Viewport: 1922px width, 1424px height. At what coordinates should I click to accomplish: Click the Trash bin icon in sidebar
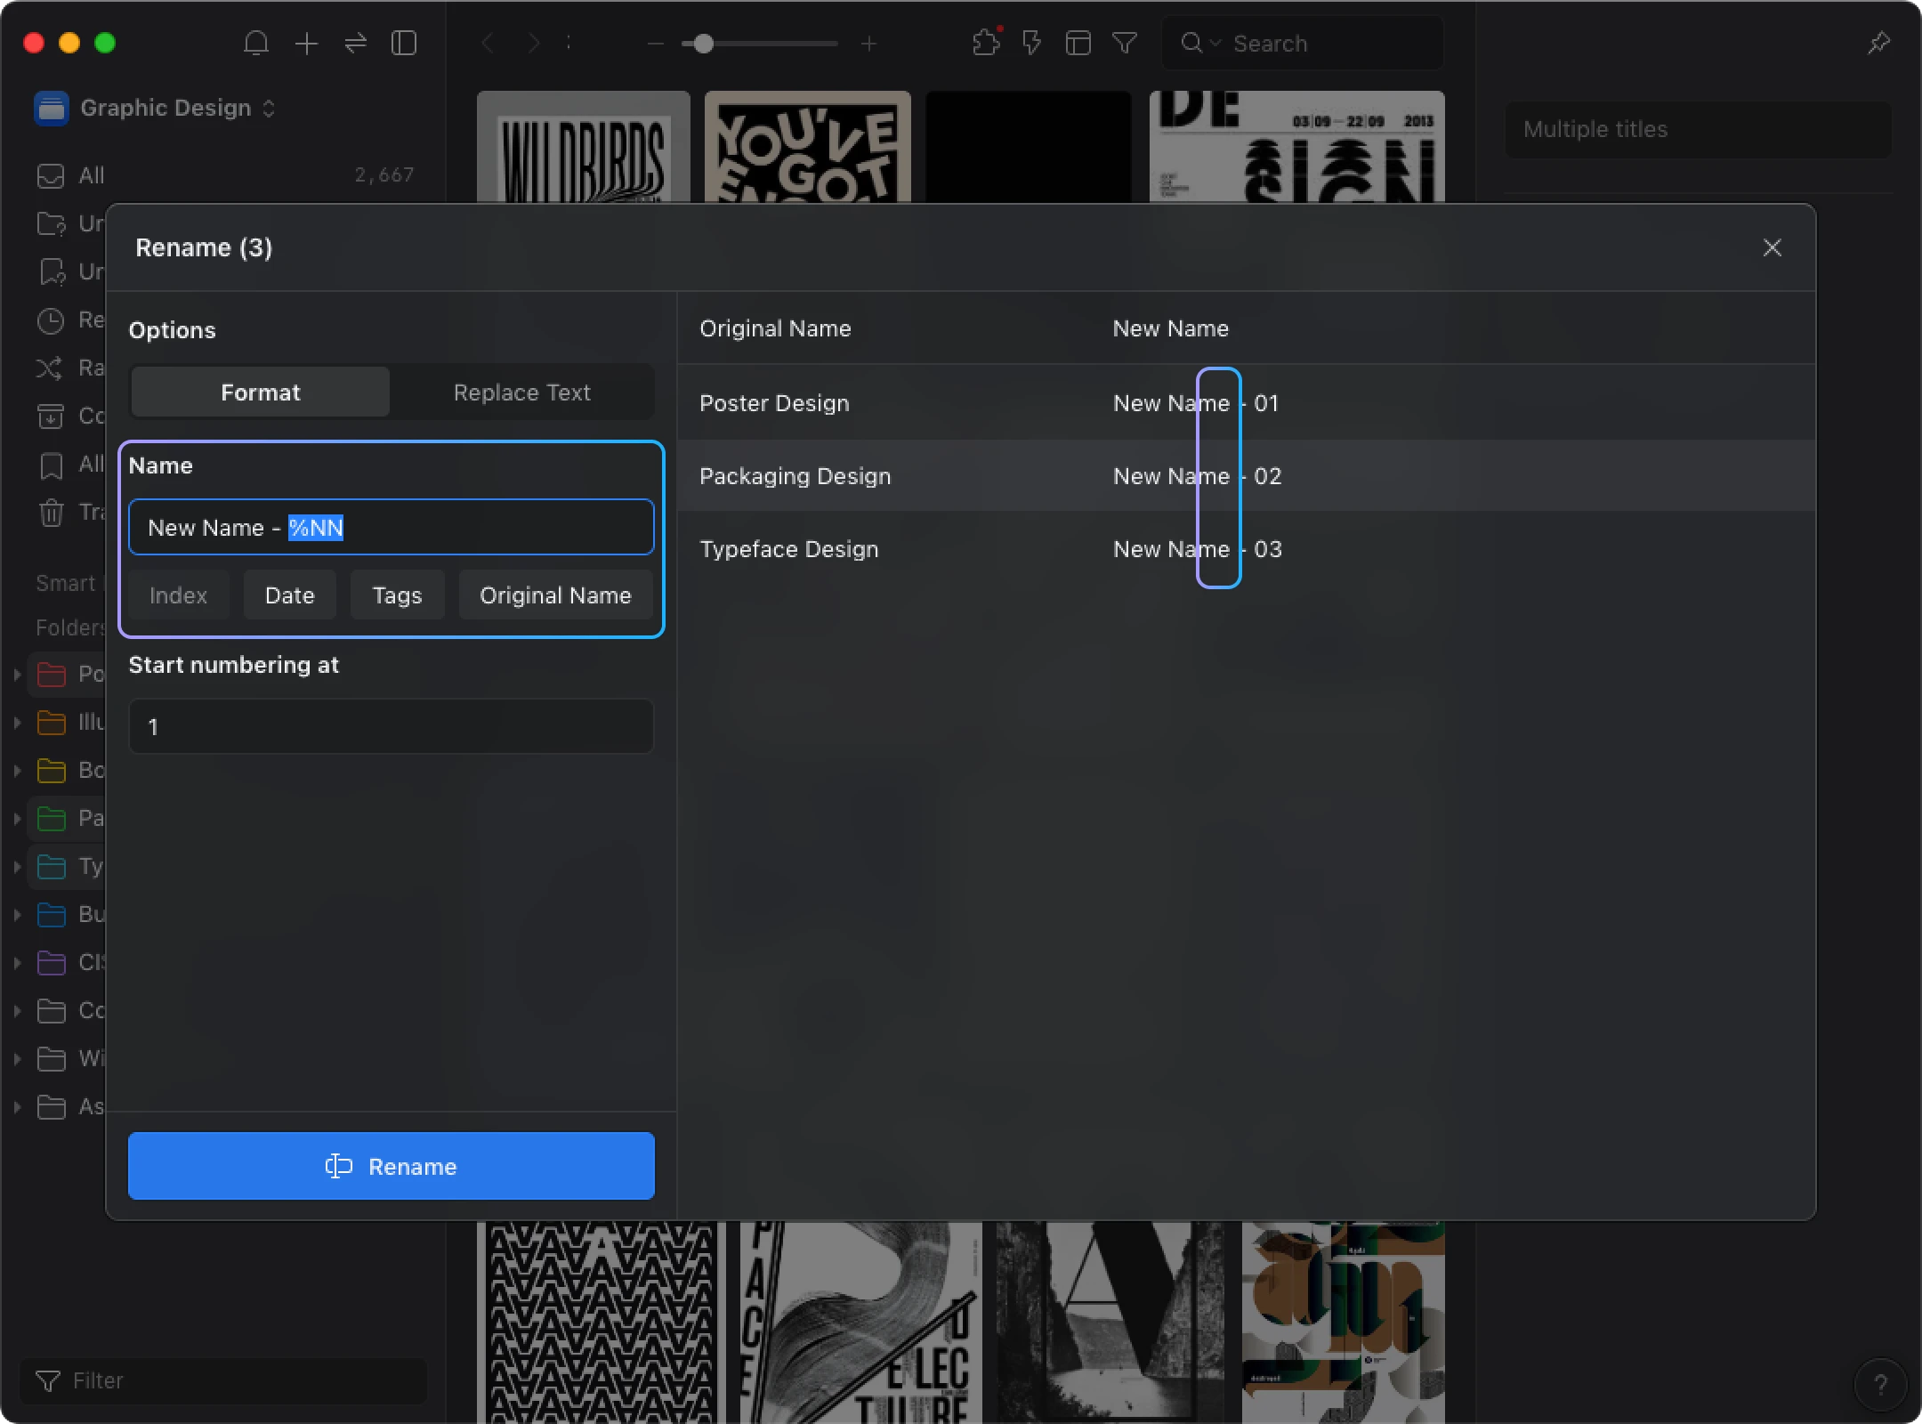pos(51,513)
